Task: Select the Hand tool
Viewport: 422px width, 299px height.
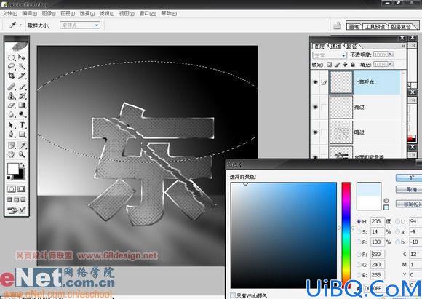Action: coord(11,154)
